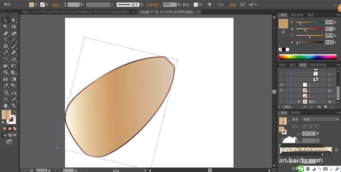This screenshot has width=341, height=172.
Task: Select the Gradient tool in toolbox
Action: tap(14, 79)
